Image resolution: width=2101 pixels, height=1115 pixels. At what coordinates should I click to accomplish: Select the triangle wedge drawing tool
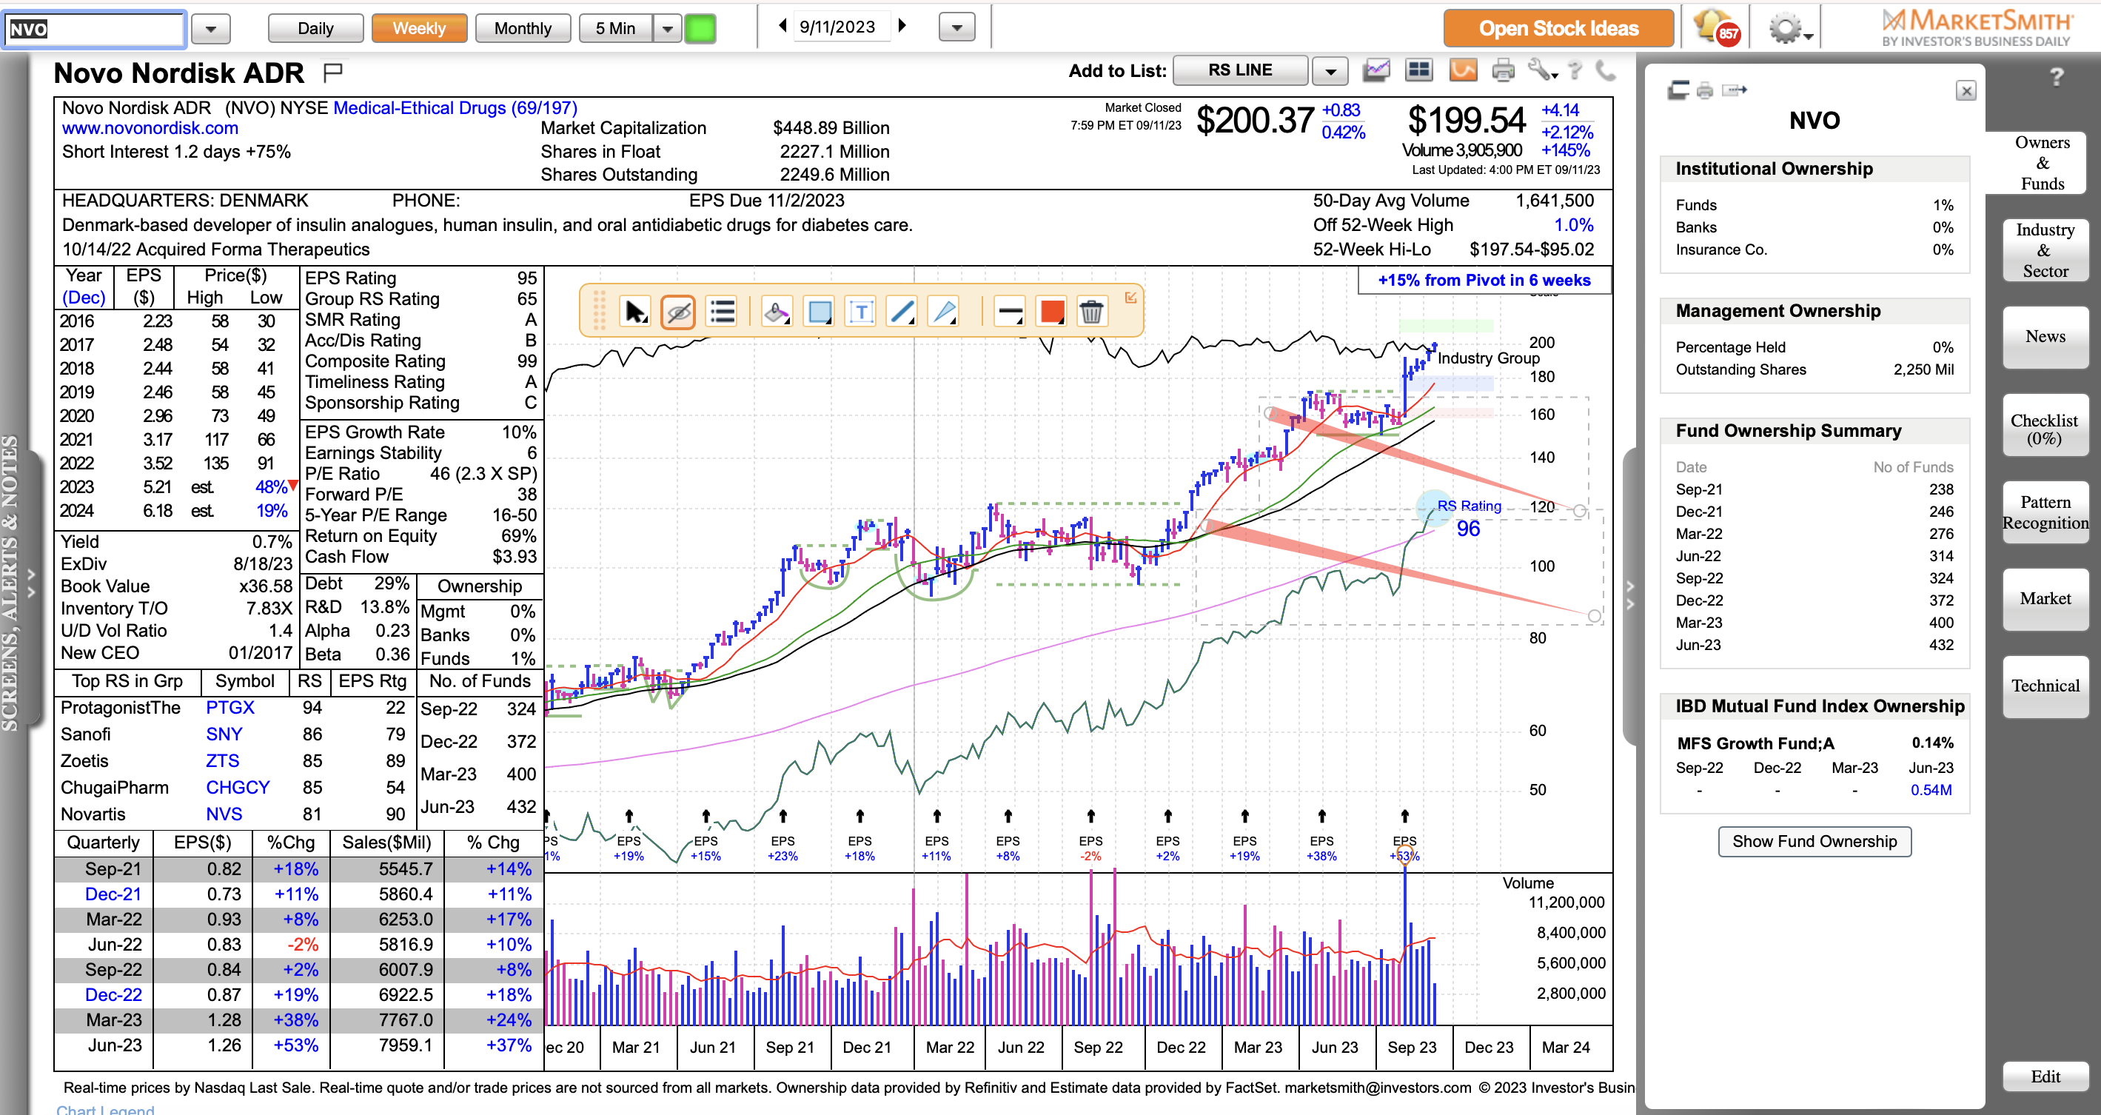pyautogui.click(x=944, y=312)
